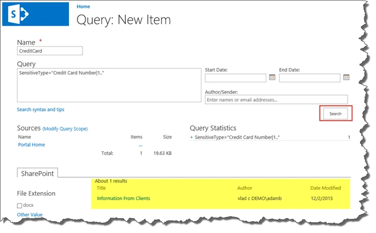Click the Query: New Item page title
The height and width of the screenshot is (233, 376).
pyautogui.click(x=123, y=20)
